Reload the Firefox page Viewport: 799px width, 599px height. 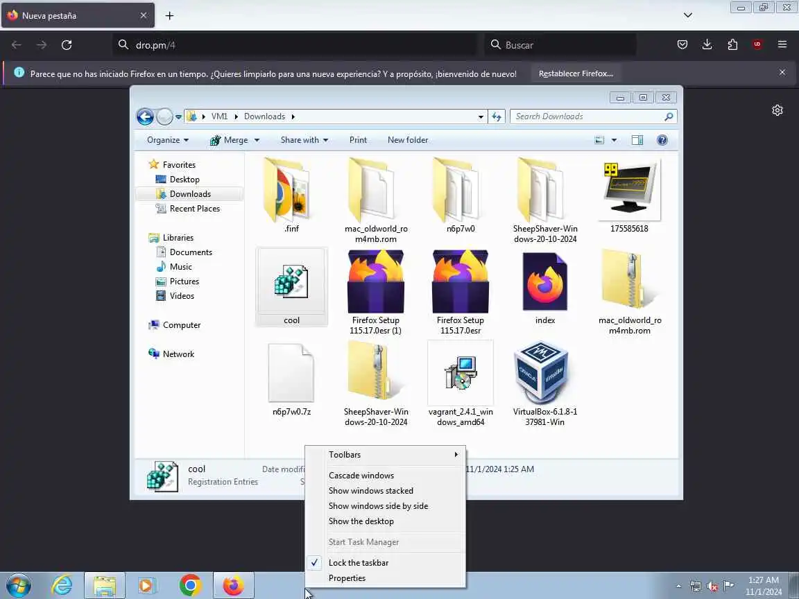(67, 45)
